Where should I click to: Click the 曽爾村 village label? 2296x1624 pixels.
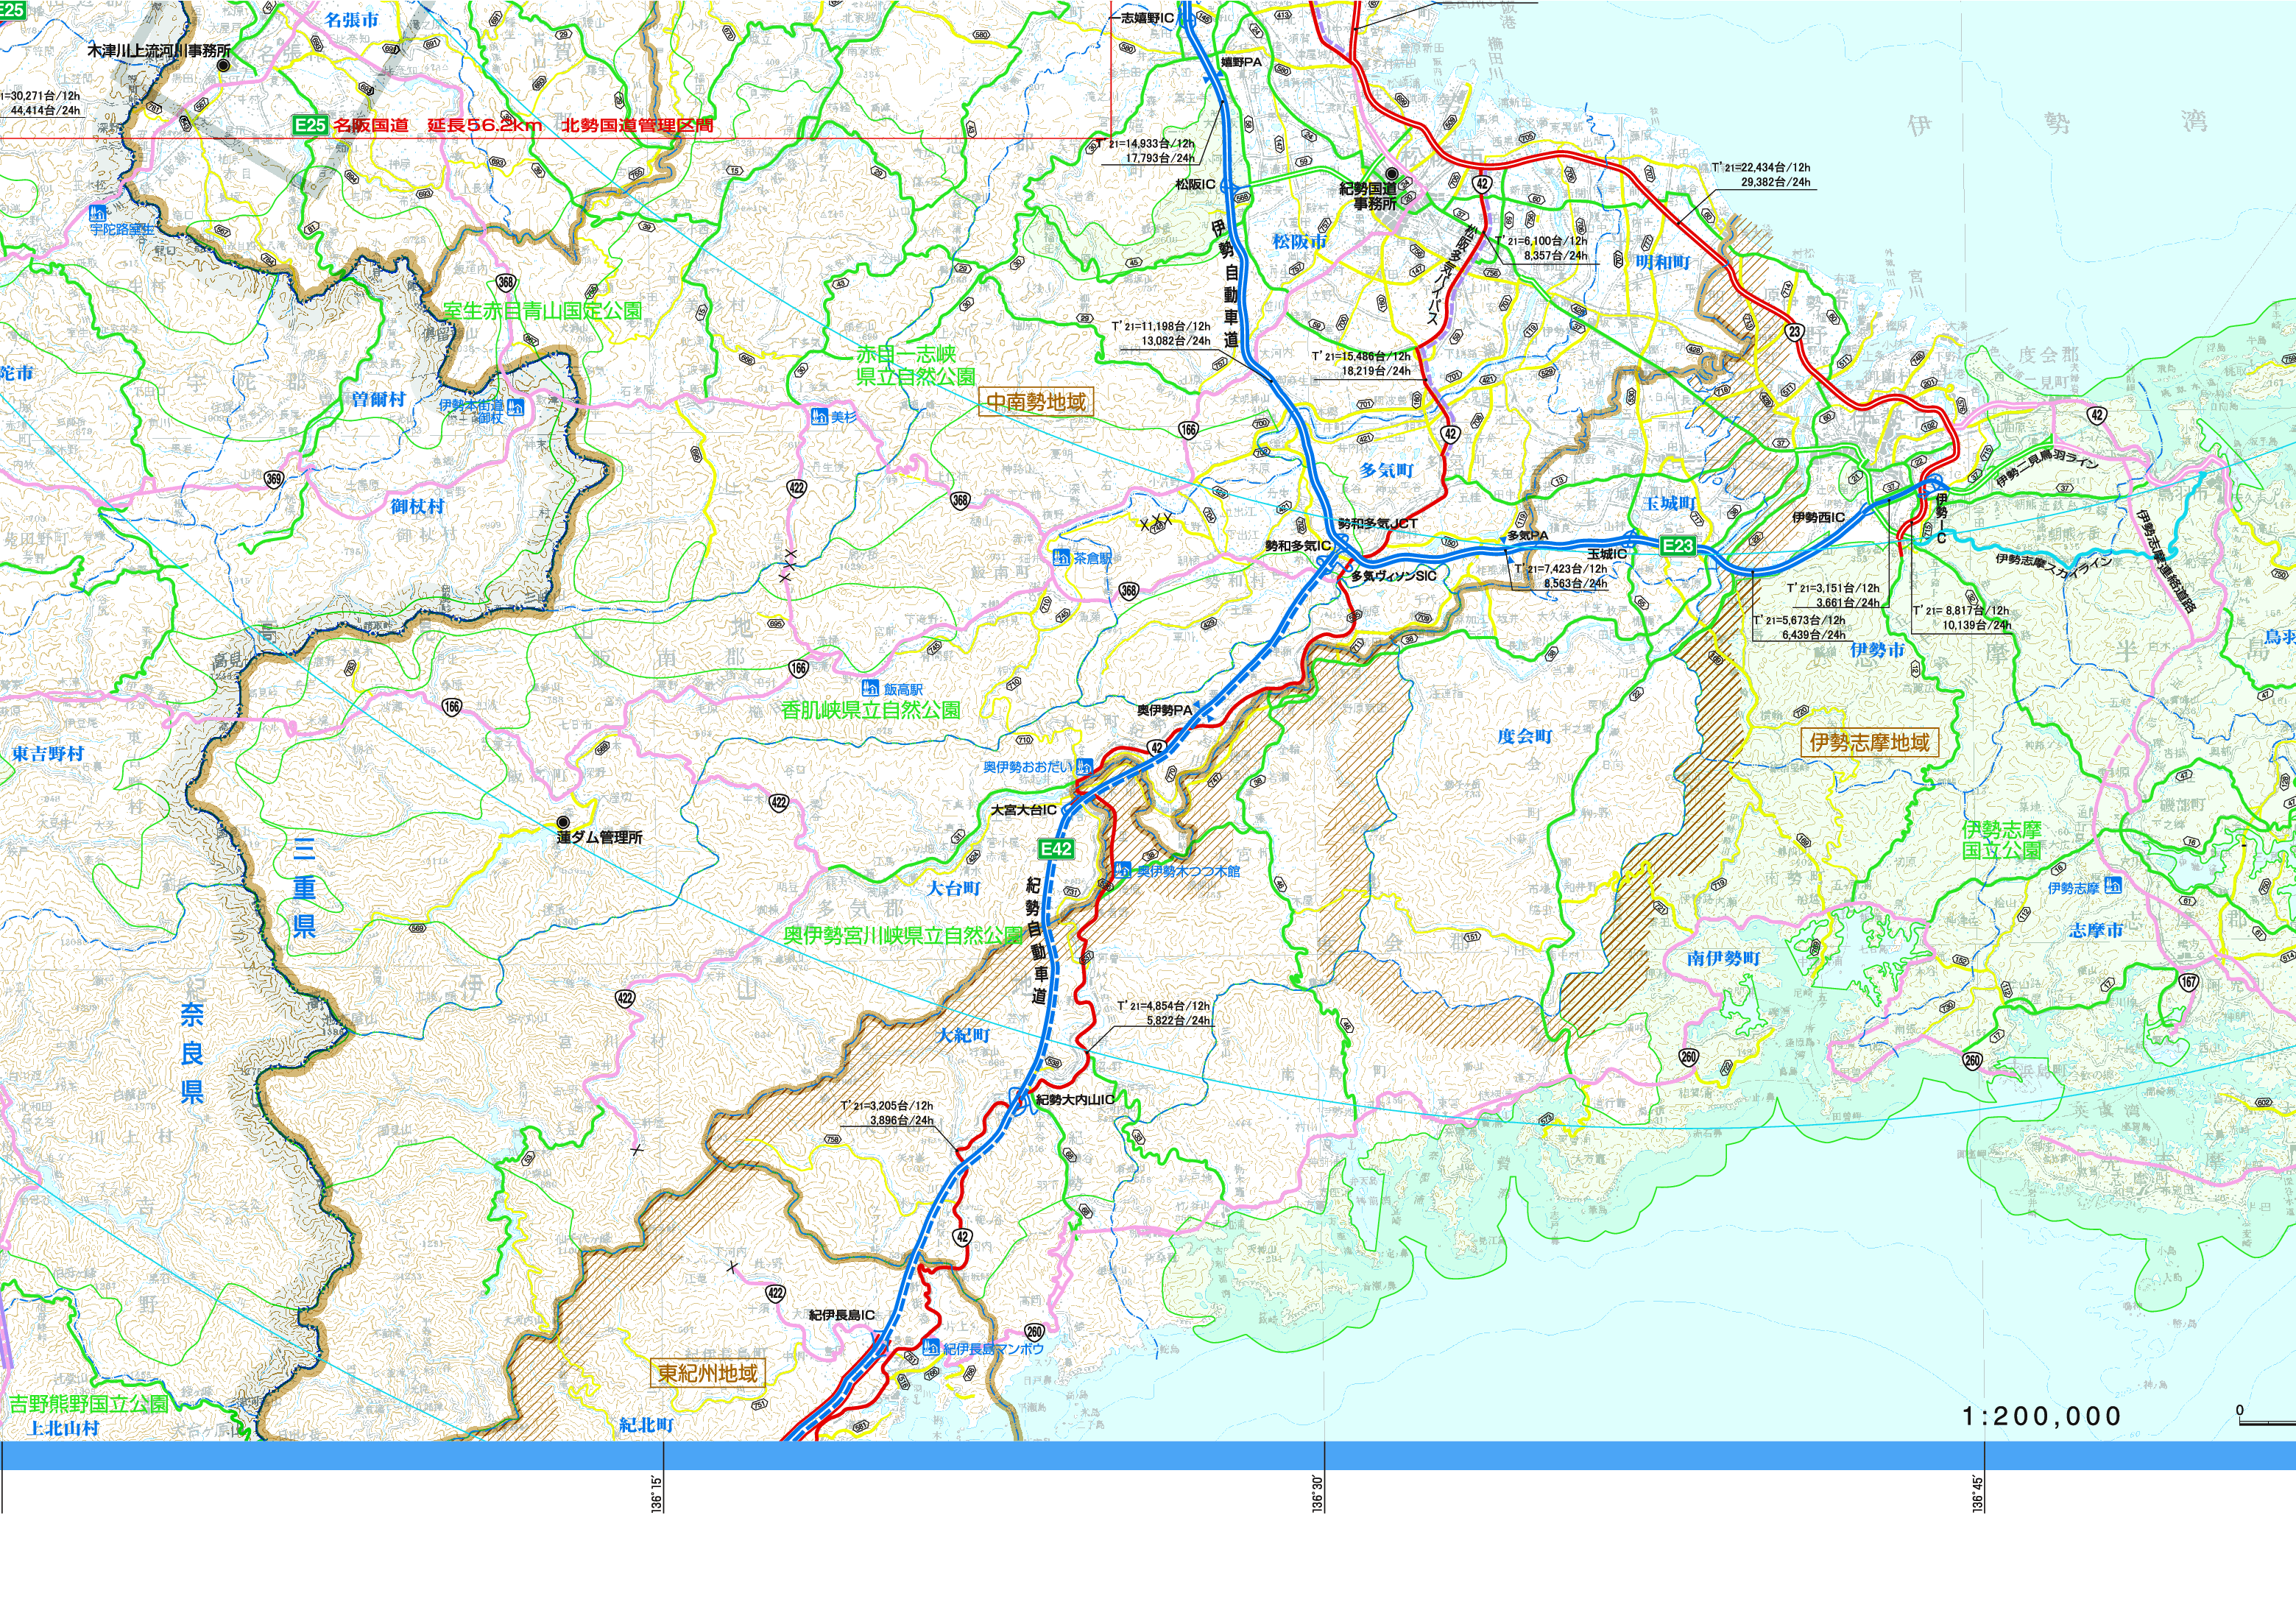tap(378, 399)
